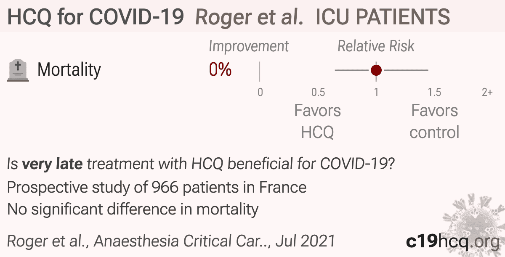Click the Roger et al. title author name
The height and width of the screenshot is (257, 505).
tap(250, 17)
